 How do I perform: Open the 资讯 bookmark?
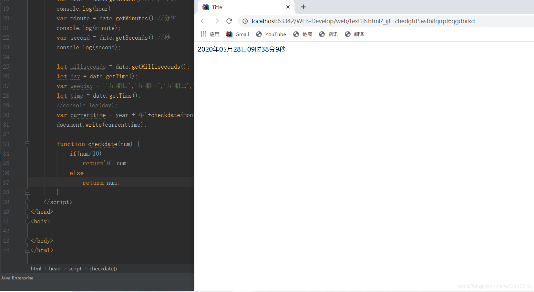click(328, 34)
